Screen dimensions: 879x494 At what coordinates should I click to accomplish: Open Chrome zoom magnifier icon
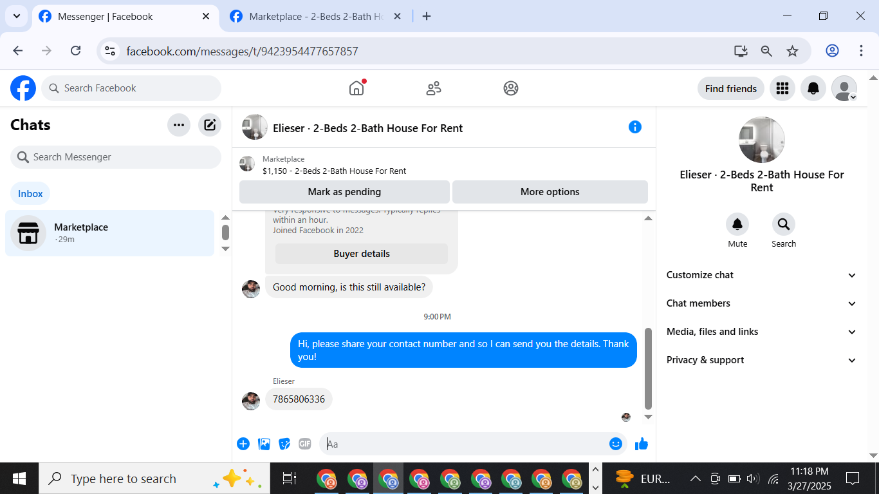[766, 51]
